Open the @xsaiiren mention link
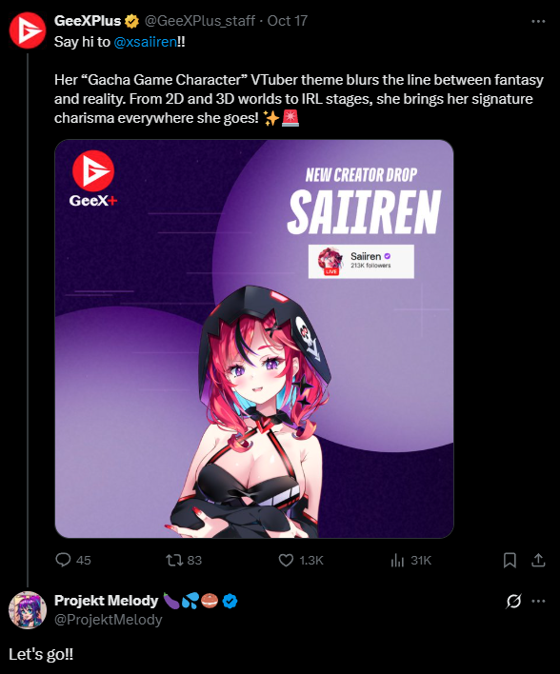Viewport: 560px width, 674px height. pyautogui.click(x=146, y=42)
